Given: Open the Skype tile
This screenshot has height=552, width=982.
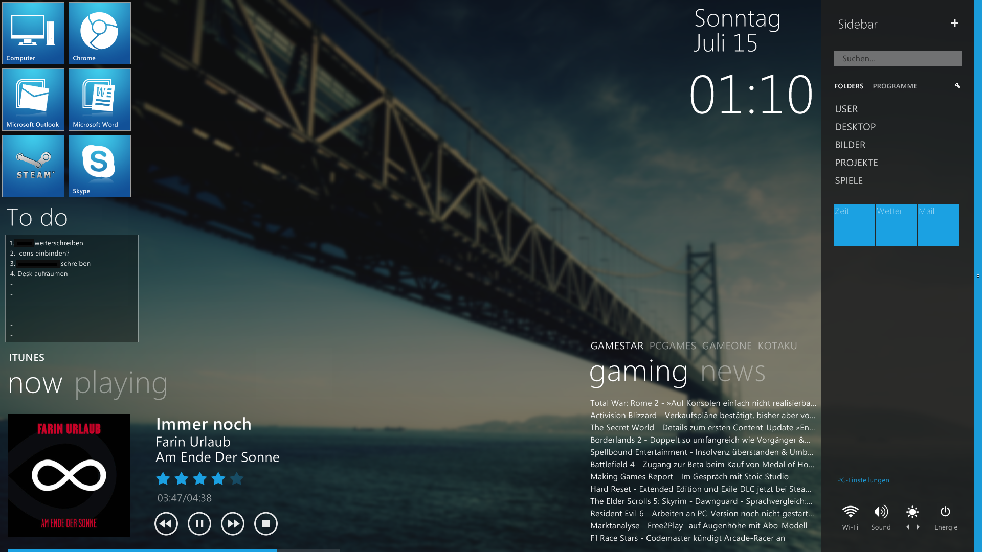Looking at the screenshot, I should click(x=100, y=166).
